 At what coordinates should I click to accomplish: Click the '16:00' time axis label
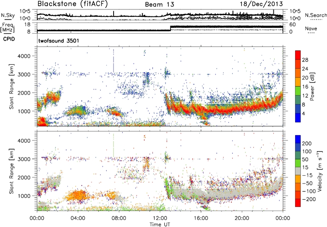click(x=201, y=218)
